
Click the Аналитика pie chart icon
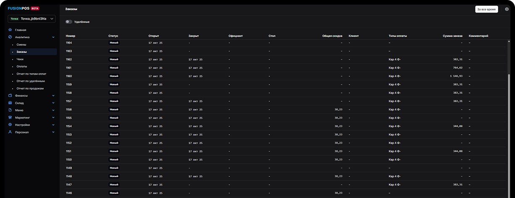tap(10, 37)
